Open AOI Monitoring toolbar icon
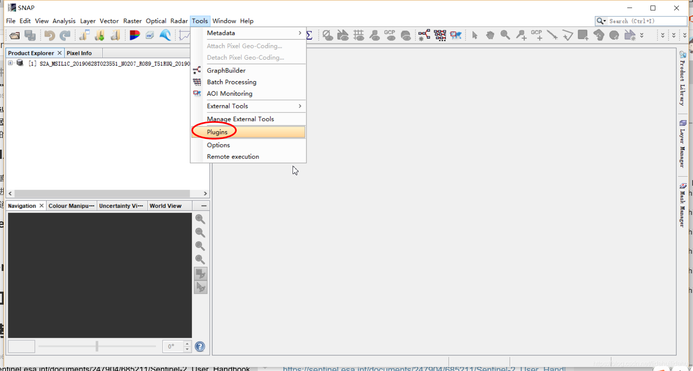 click(456, 35)
